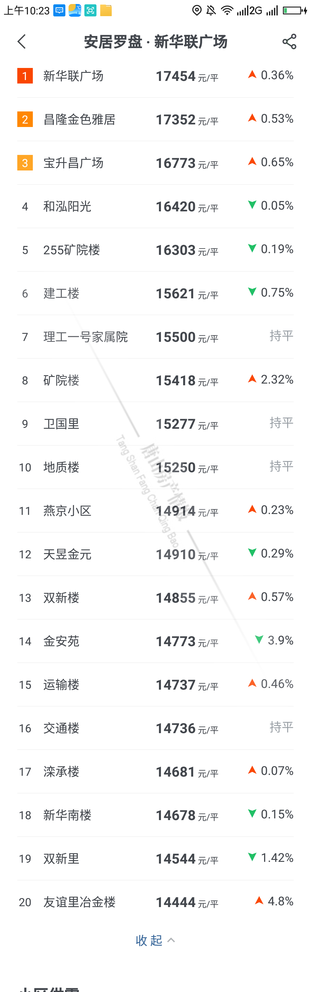Select the 和泓阳光 row
The image size is (311, 992).
(67, 206)
